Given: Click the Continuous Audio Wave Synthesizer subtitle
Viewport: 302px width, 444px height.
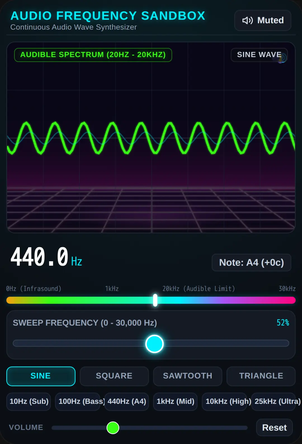Looking at the screenshot, I should coord(74,27).
